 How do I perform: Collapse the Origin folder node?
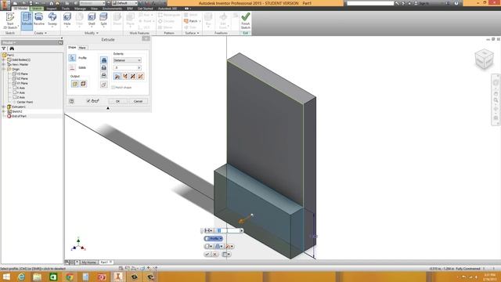[4, 69]
